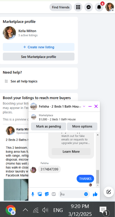This screenshot has width=115, height=217.
Task: Send a thumbs-up like
Action: (x=95, y=194)
